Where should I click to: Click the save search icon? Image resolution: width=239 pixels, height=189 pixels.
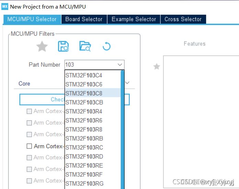63,46
